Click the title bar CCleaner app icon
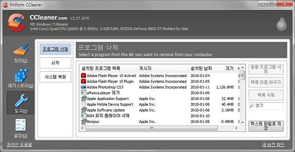The width and height of the screenshot is (295, 152). coord(6,5)
